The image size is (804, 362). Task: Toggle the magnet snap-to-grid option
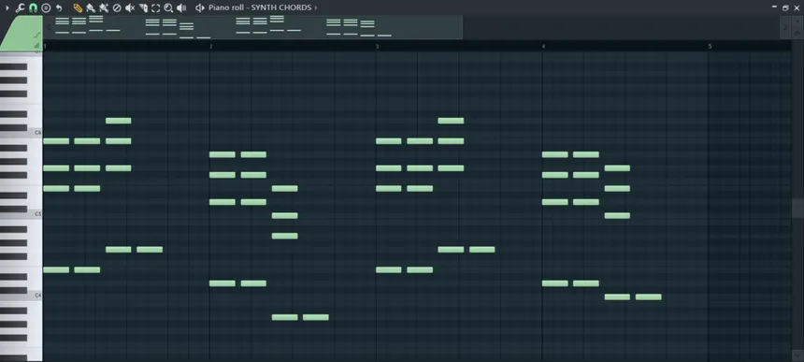[x=33, y=8]
